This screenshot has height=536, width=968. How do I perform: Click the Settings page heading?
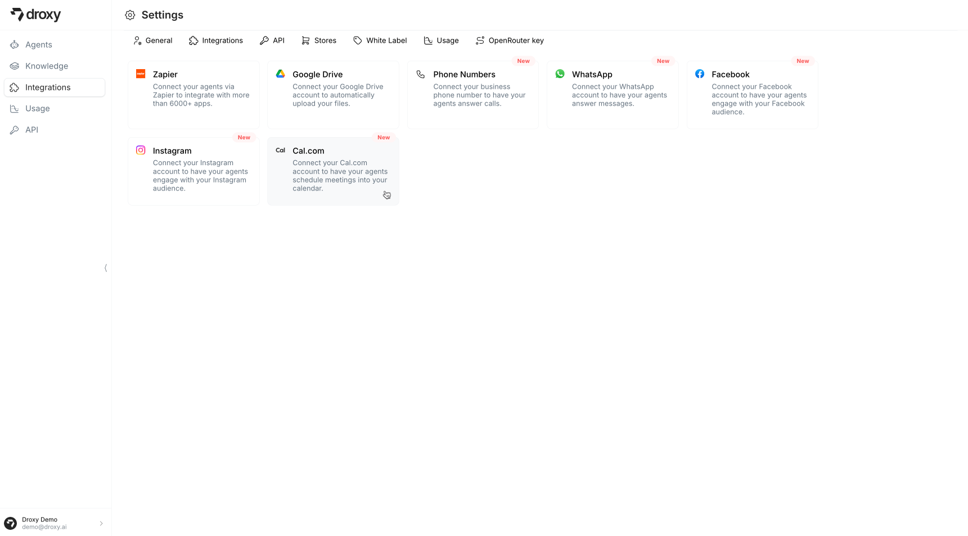tap(163, 15)
